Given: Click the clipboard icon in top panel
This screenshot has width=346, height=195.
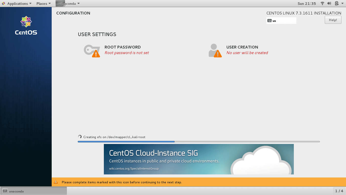Looking at the screenshot, I should 337,4.
